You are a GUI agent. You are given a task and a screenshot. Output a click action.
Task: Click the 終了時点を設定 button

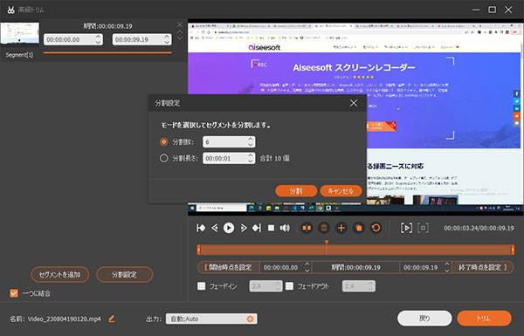[483, 268]
